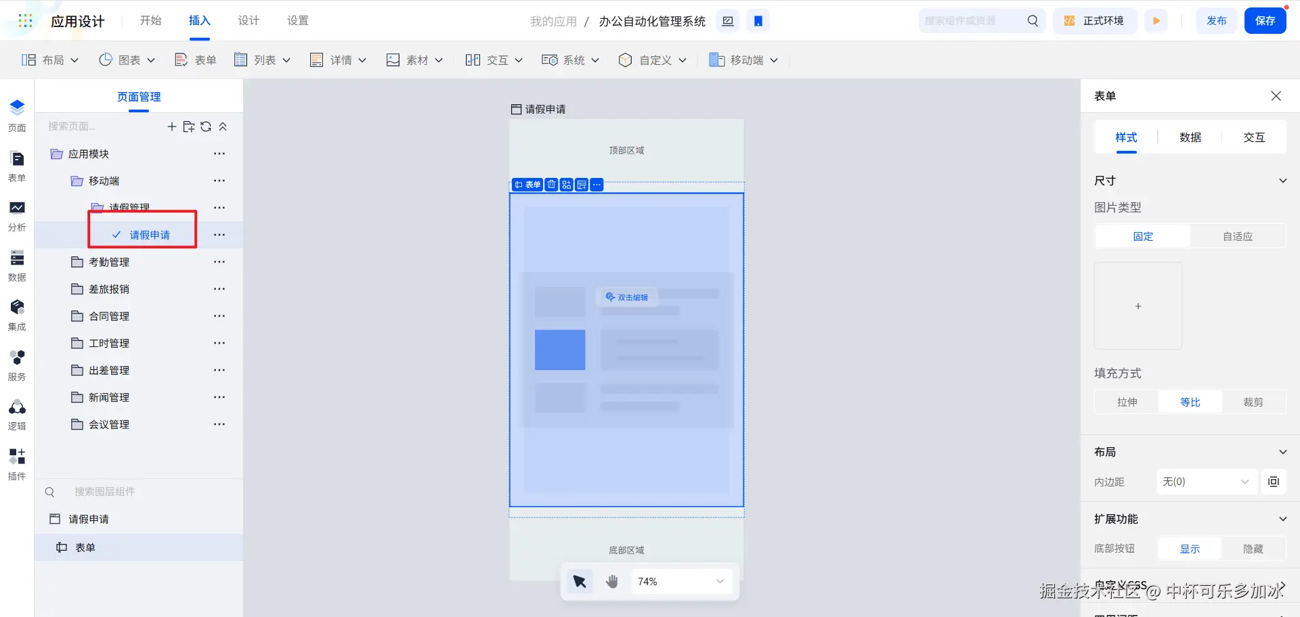Switch to desktop preview mode icon

tap(728, 21)
